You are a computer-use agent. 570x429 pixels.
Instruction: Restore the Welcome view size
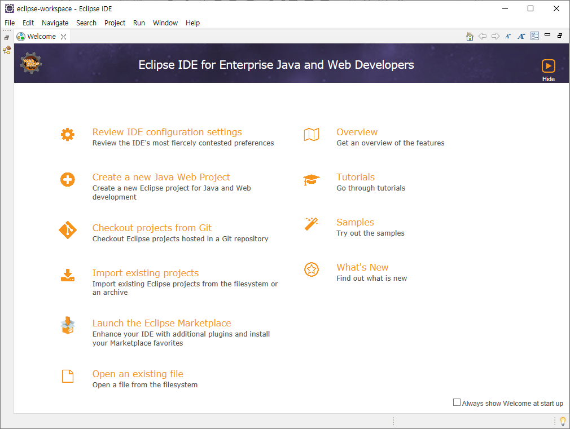tap(560, 36)
